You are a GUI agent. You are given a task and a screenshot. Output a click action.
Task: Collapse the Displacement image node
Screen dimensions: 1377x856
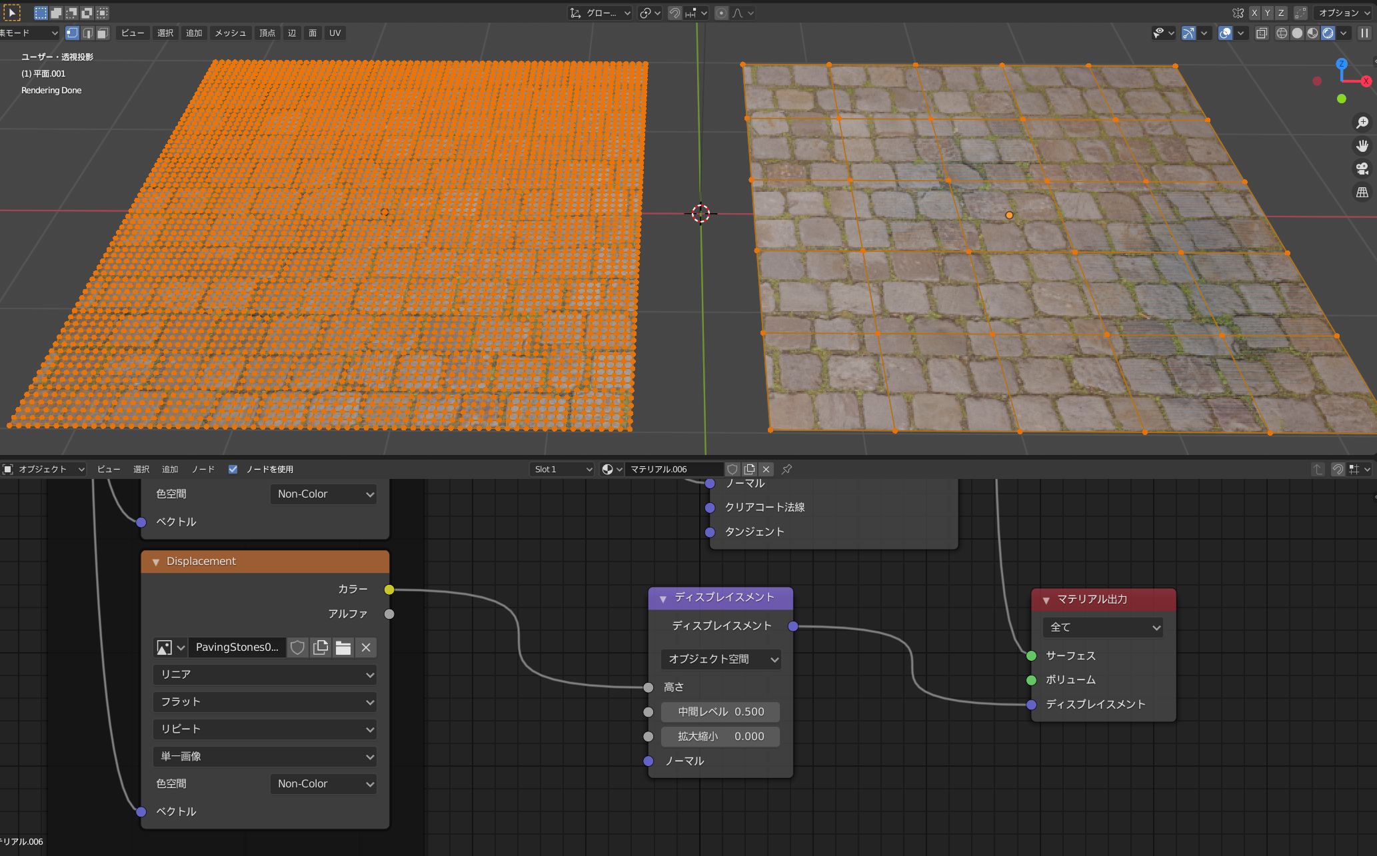click(156, 562)
